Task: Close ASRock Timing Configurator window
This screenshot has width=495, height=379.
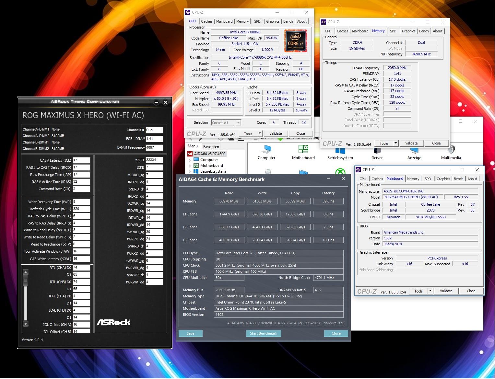Action: click(x=165, y=102)
